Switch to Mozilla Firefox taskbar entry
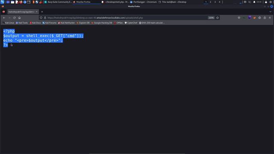Viewport: 274px width, 154px height. [86, 2]
